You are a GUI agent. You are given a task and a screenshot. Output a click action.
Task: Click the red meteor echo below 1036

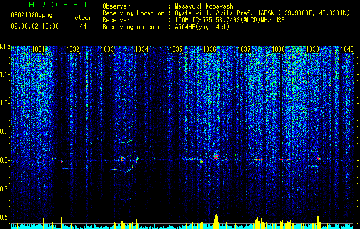[216, 157]
